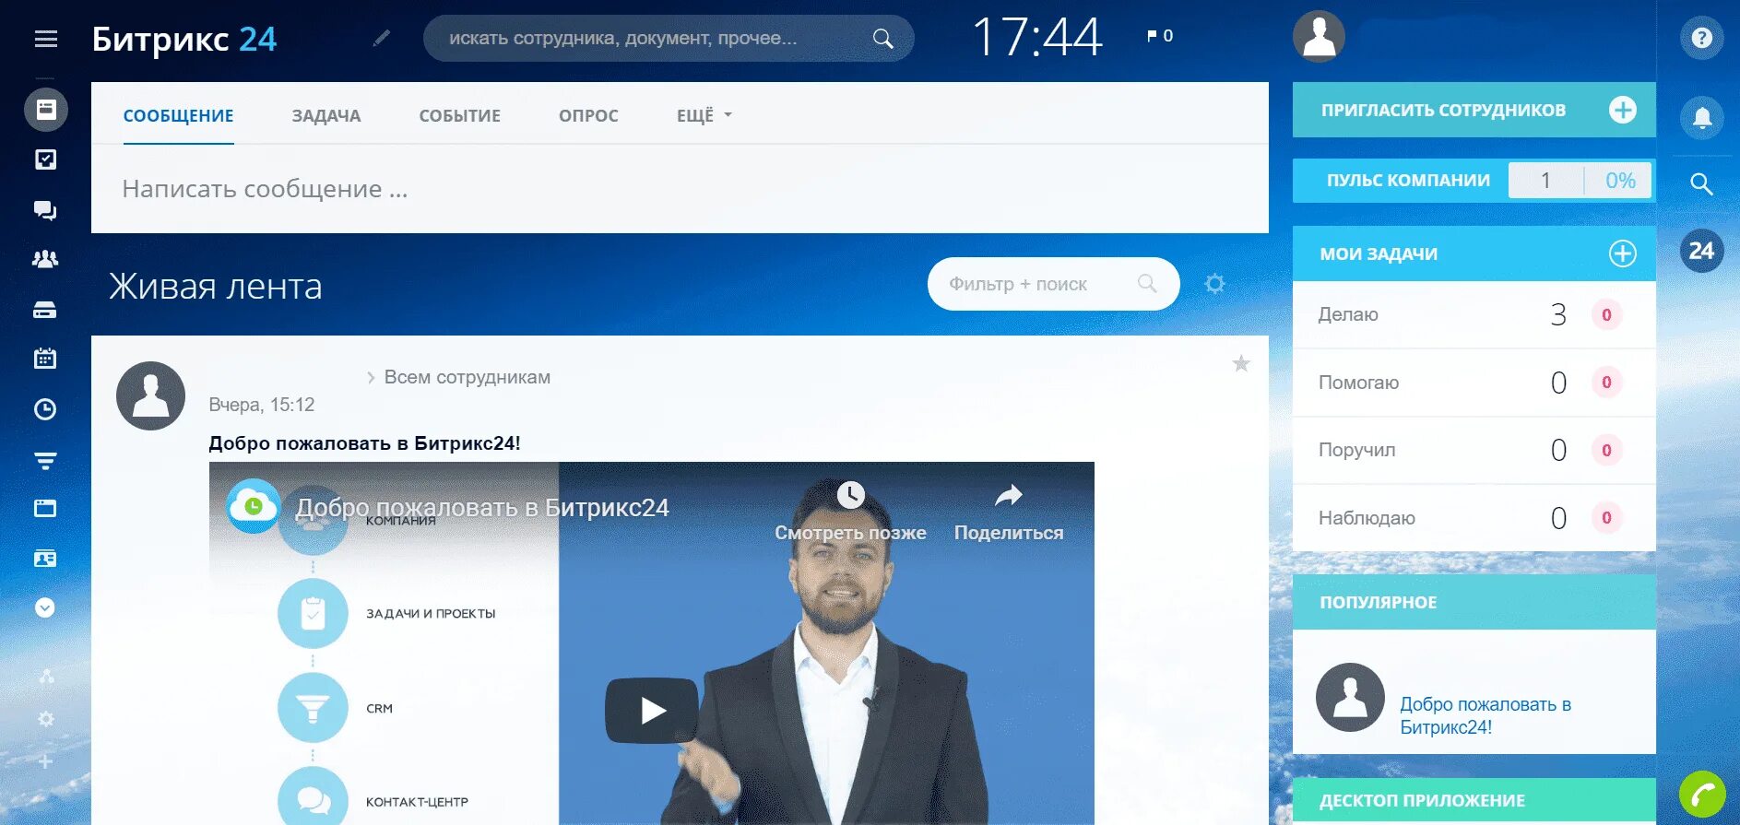Click the flag counter next to clock

(1160, 36)
